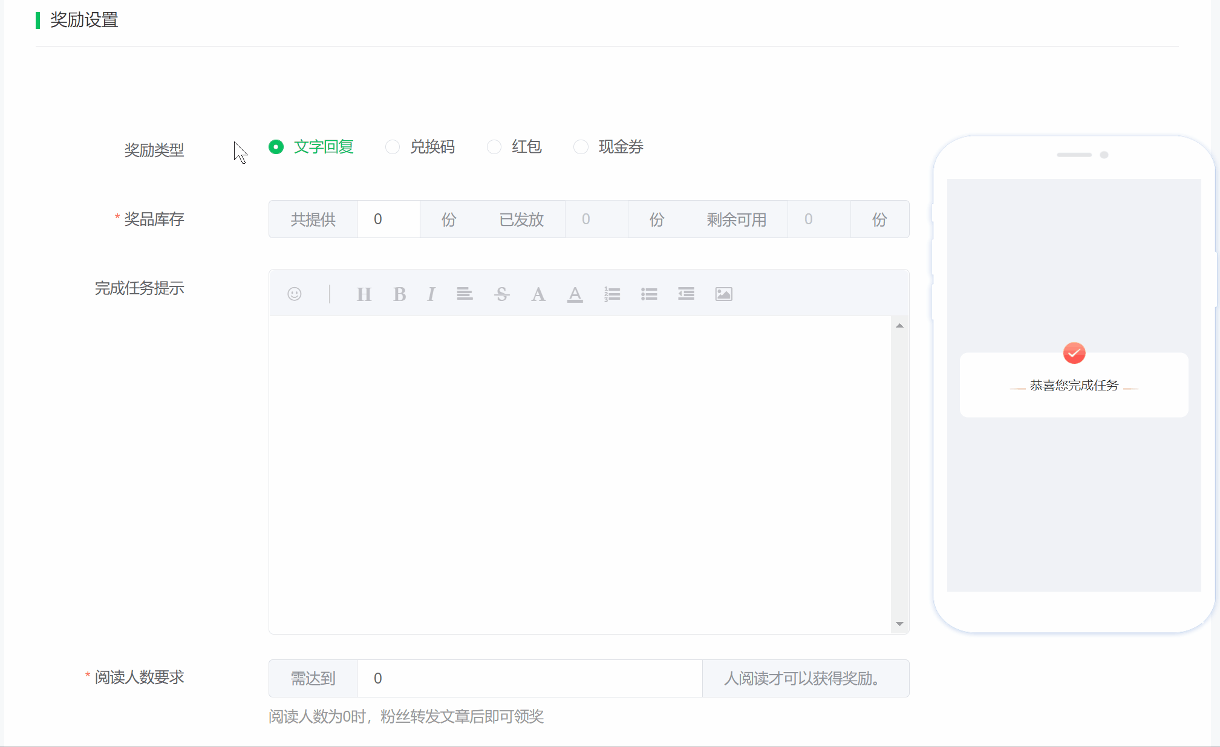Toggle bold formatting in editor
This screenshot has height=747, width=1220.
point(399,294)
